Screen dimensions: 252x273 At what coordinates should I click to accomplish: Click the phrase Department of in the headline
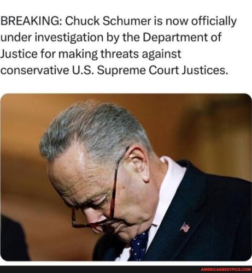pos(182,37)
